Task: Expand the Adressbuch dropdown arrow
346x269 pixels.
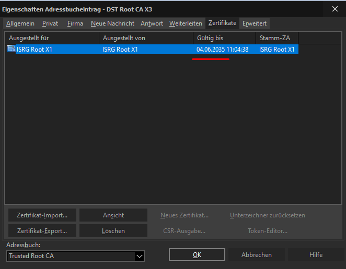Action: pyautogui.click(x=139, y=256)
